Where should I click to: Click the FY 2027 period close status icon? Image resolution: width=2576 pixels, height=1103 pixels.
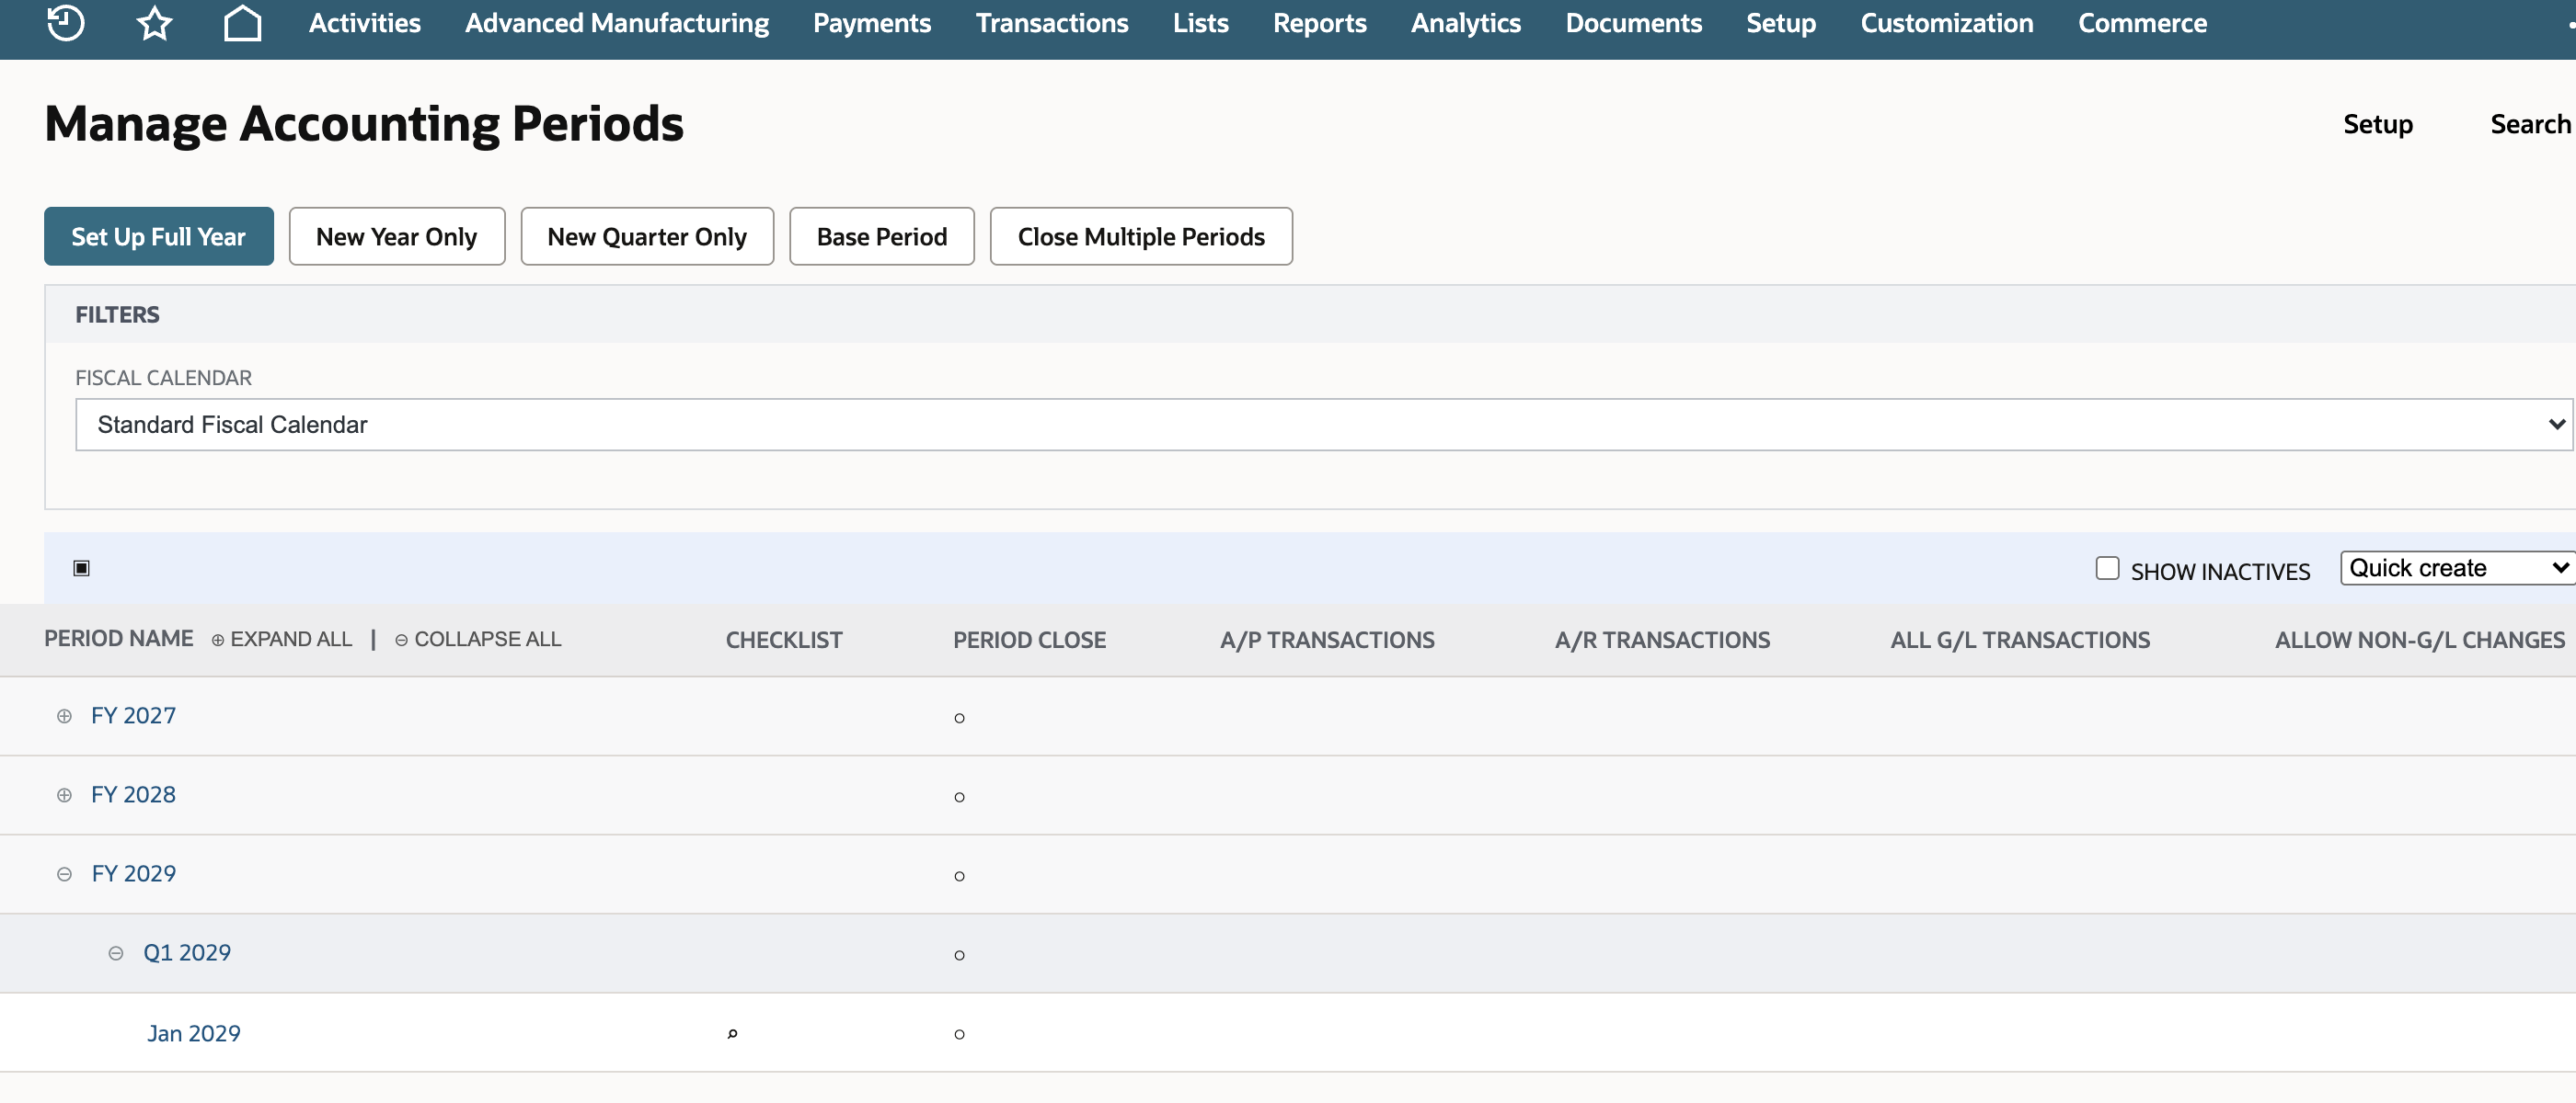[959, 717]
